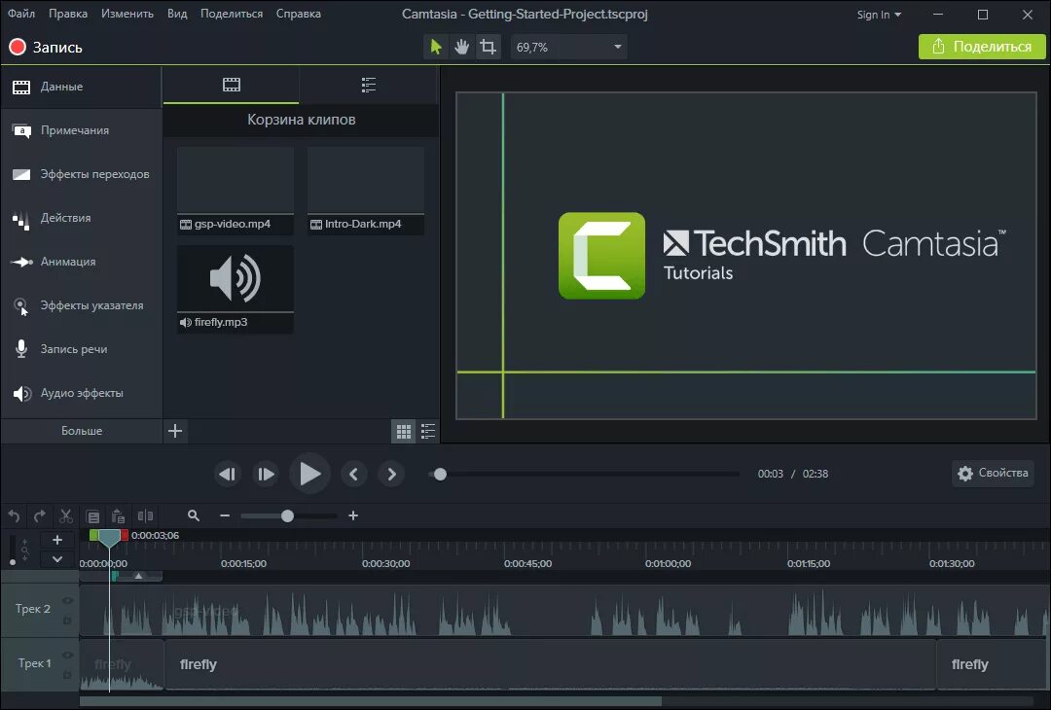Switch clip bin to thumbnail grid view
The height and width of the screenshot is (710, 1051).
(x=404, y=432)
